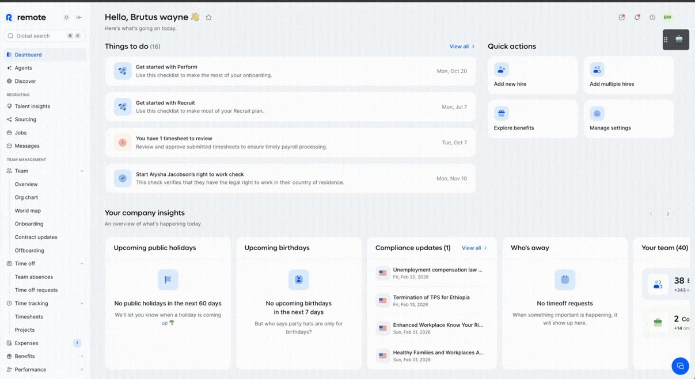Open Get started with Perform task
The height and width of the screenshot is (379, 695).
tap(290, 71)
